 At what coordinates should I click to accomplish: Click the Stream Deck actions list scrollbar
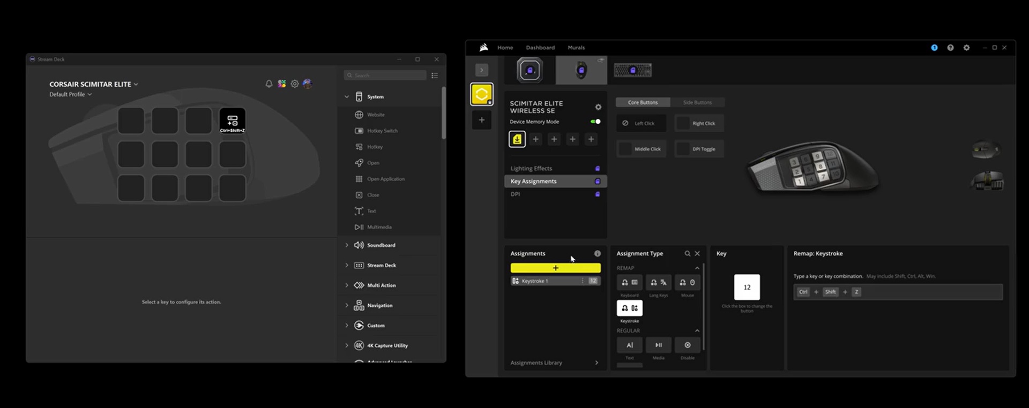coord(443,113)
